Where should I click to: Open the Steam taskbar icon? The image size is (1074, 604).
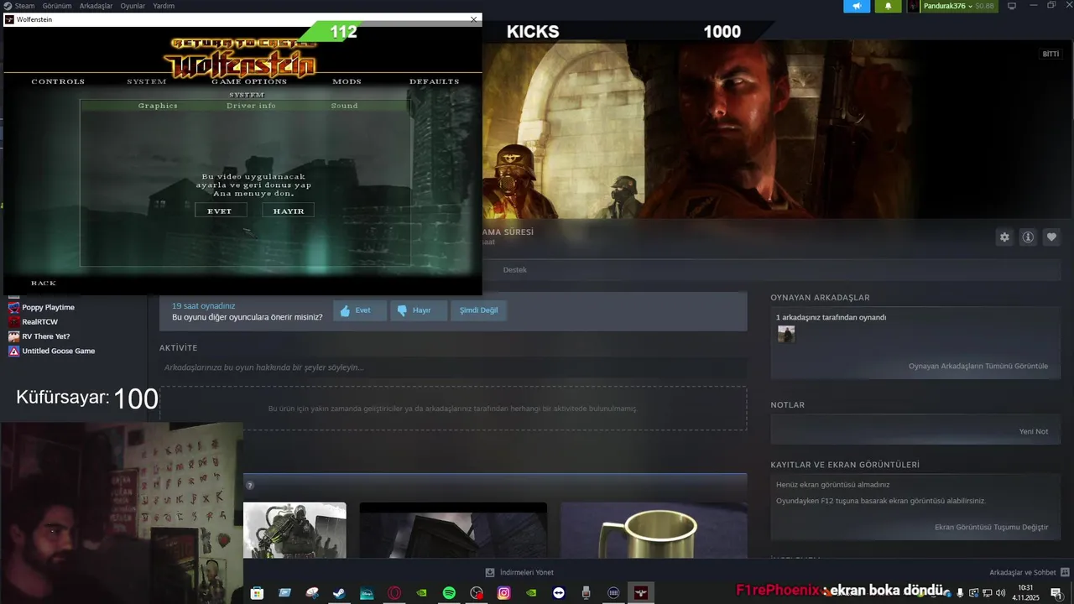pyautogui.click(x=339, y=593)
